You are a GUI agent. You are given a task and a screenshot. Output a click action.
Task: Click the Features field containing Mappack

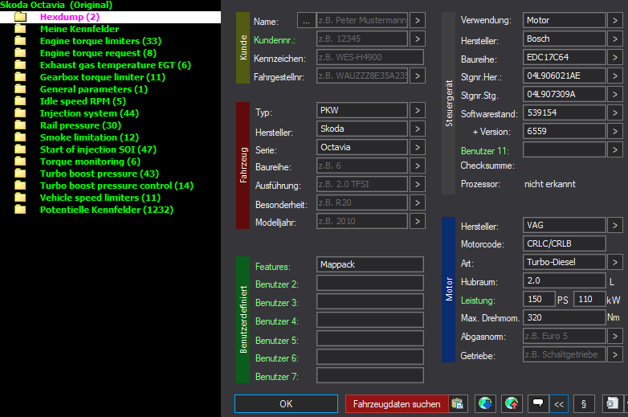click(x=369, y=264)
